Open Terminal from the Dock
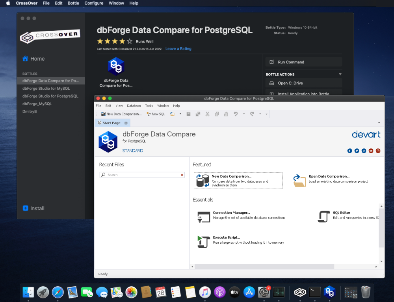The width and height of the screenshot is (394, 302). point(315,292)
